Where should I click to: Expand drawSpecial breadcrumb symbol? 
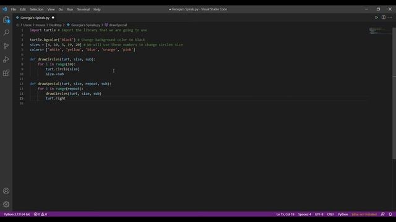118,25
